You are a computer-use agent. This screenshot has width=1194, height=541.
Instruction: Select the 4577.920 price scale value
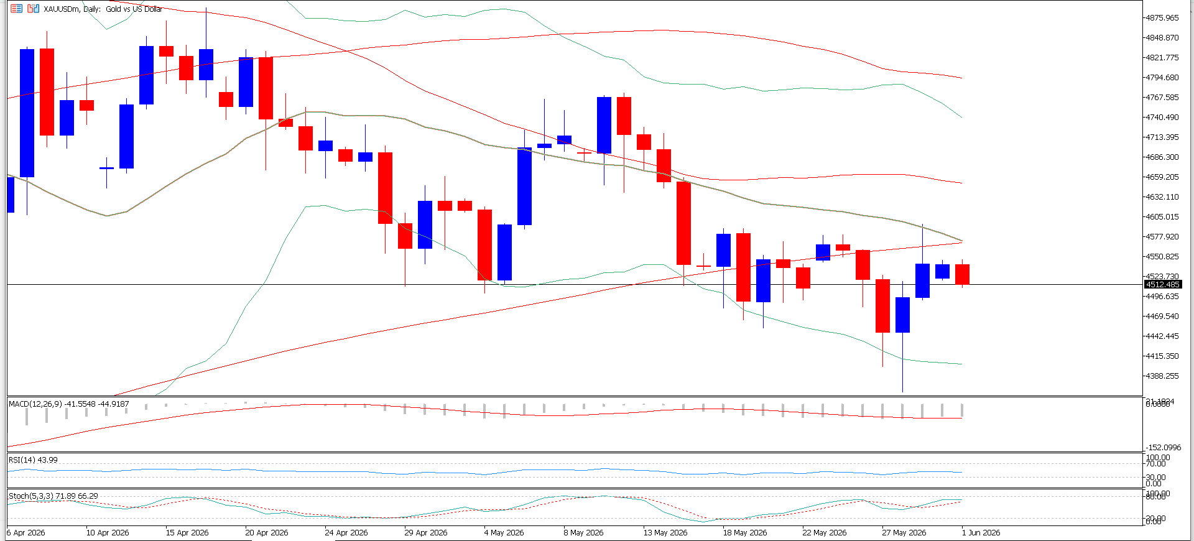pyautogui.click(x=1162, y=237)
